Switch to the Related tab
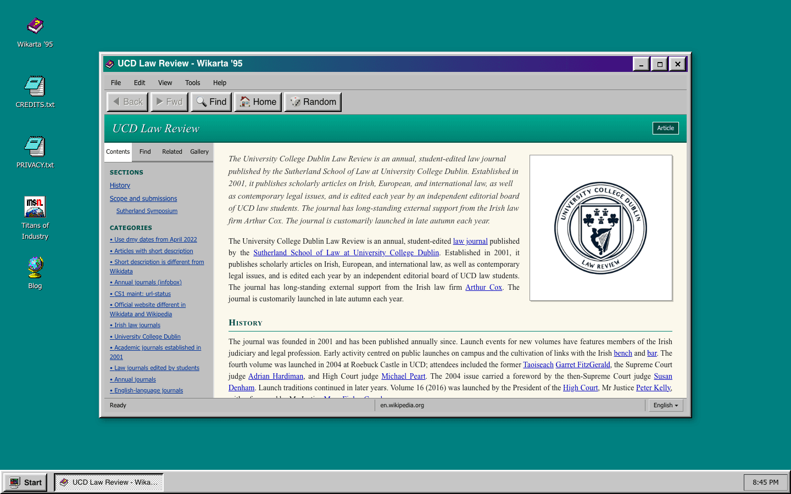The image size is (791, 494). click(x=172, y=152)
